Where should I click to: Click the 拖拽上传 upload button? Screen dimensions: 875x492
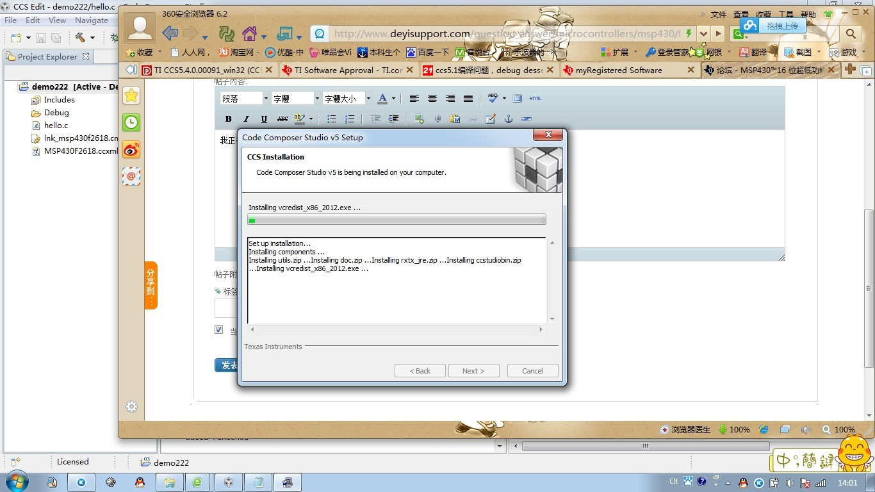[773, 26]
